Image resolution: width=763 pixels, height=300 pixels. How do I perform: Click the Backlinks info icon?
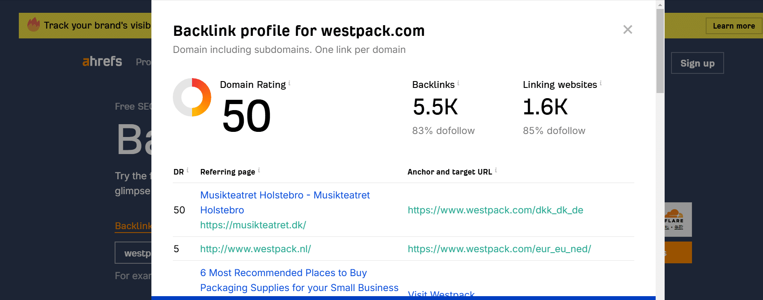click(458, 83)
